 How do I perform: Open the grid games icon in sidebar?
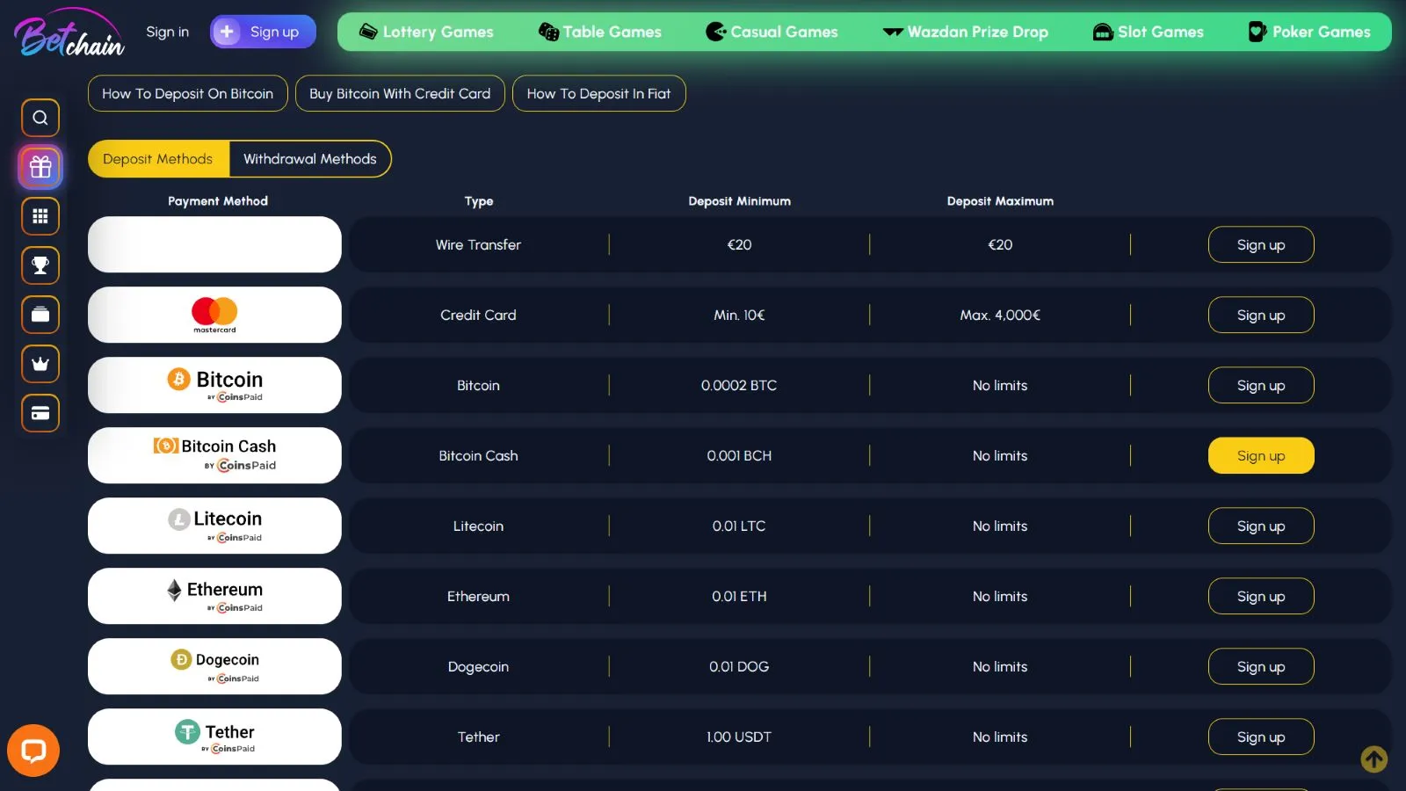click(40, 216)
